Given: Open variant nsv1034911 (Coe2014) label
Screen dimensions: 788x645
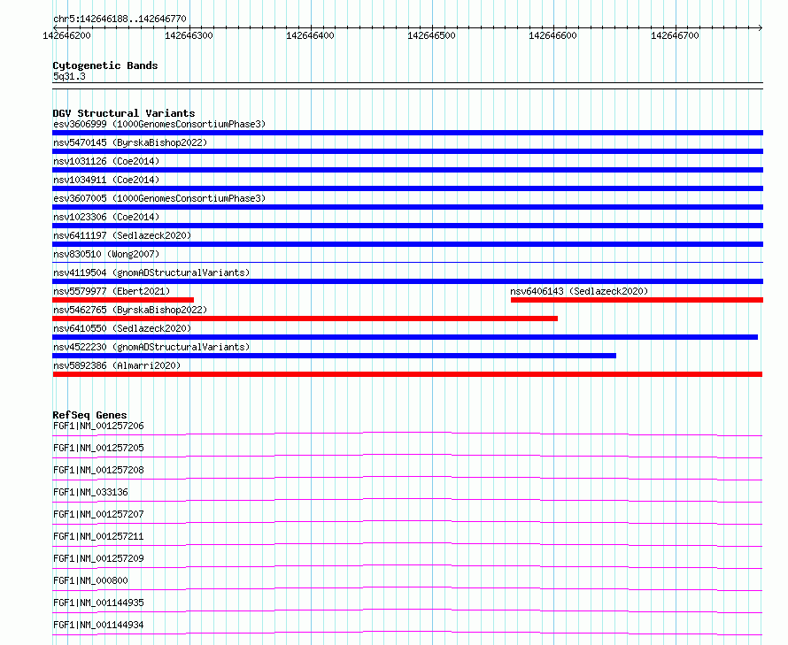Looking at the screenshot, I should click(x=106, y=180).
